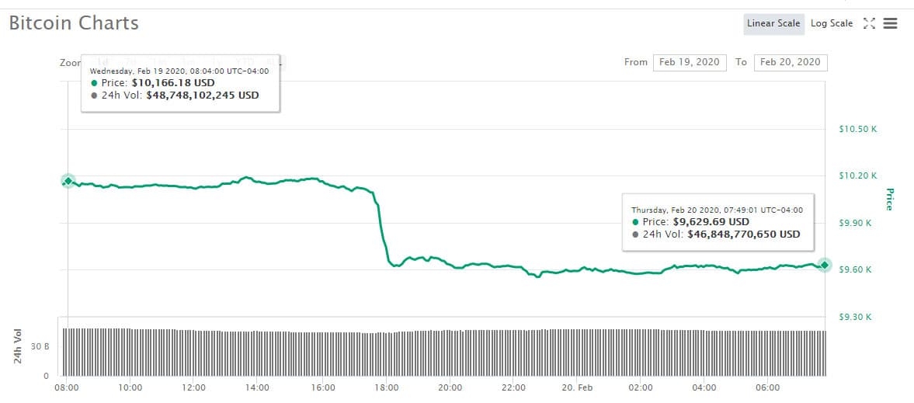
Task: Edit the To date field
Action: tap(791, 62)
